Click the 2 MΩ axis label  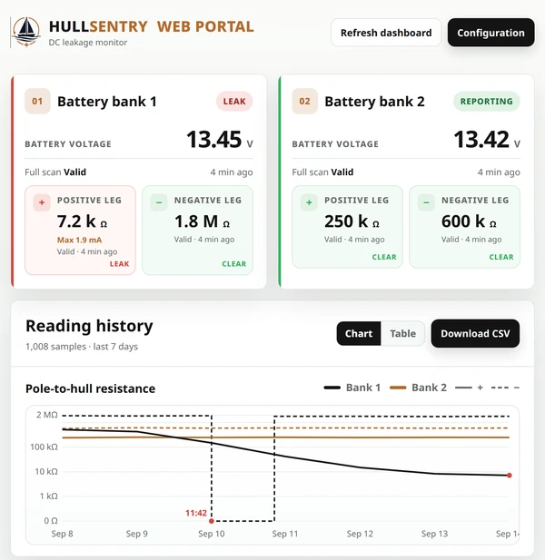(x=47, y=415)
